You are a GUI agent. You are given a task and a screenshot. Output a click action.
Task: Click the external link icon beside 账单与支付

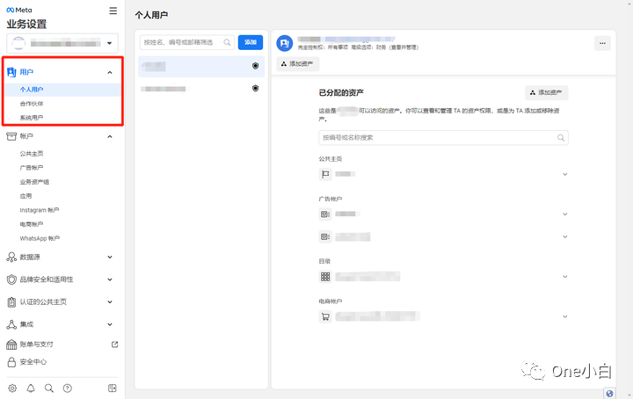114,345
